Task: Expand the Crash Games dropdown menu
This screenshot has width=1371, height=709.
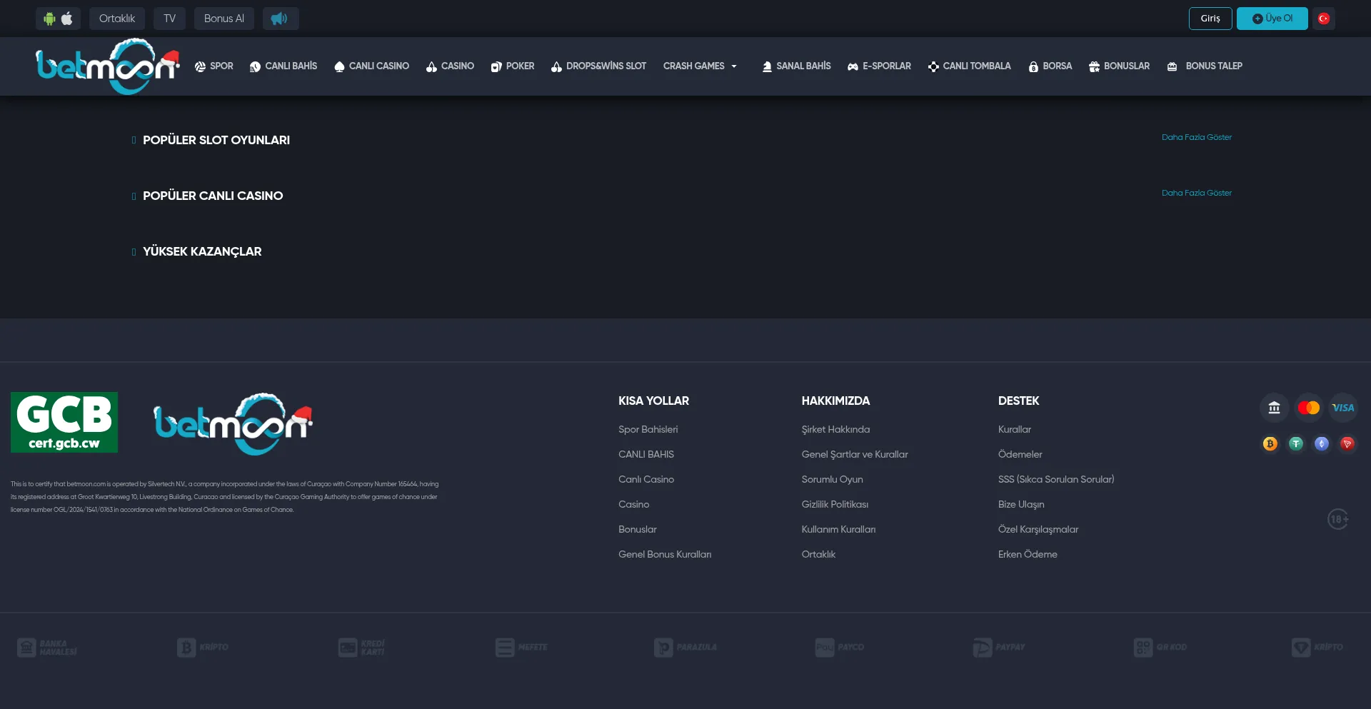Action: [700, 66]
